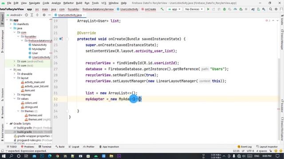This screenshot has width=284, height=159.
Task: Collapse the res folder
Action: click(11, 70)
